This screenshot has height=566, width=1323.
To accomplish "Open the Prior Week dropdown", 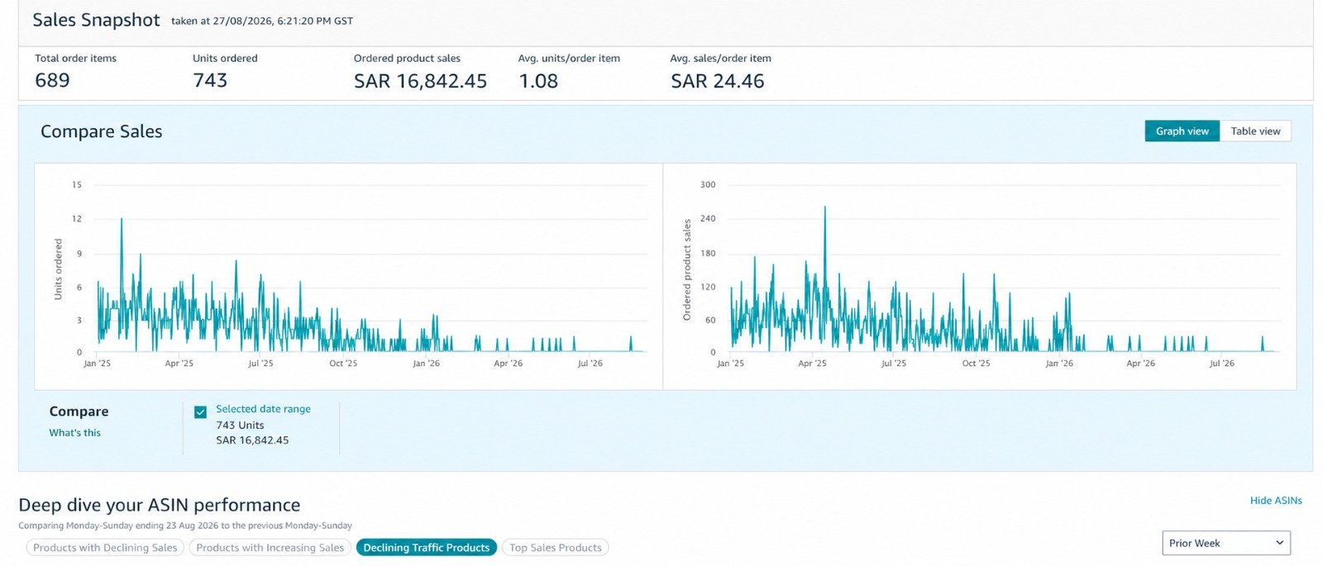I will coord(1226,543).
